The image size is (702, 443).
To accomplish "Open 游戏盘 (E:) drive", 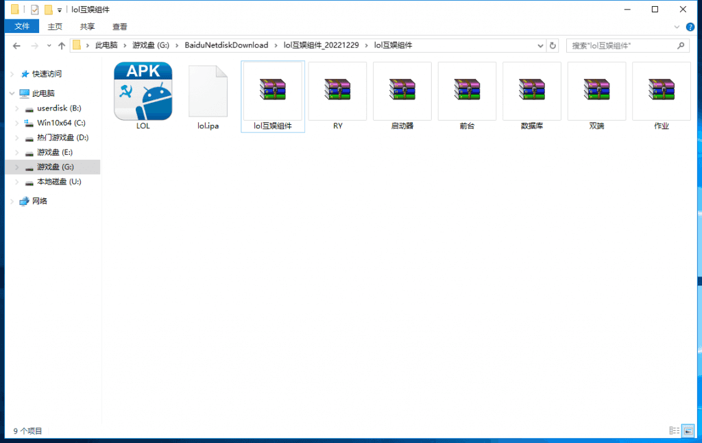I will pos(55,152).
